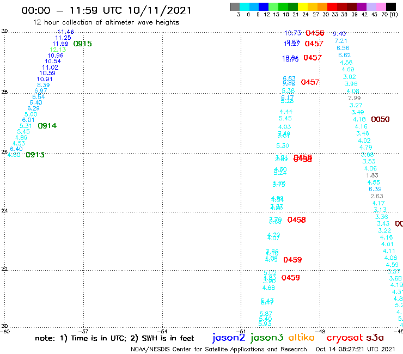Viewport: 403px width, 354px height.
Task: Click the longitude axis label '-54'
Action: pyautogui.click(x=162, y=332)
